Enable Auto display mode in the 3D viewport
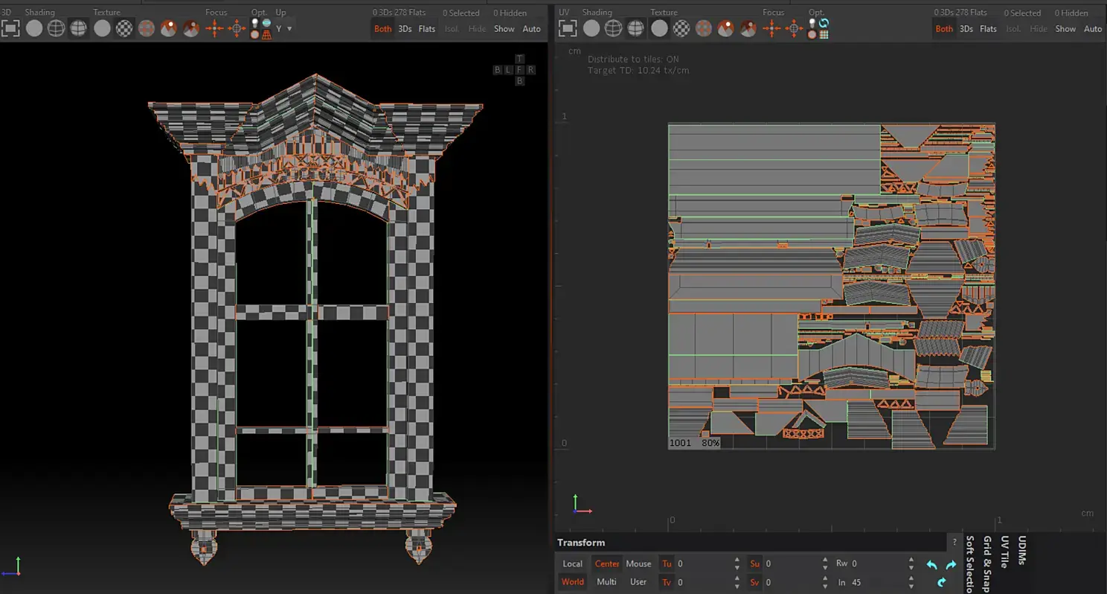Viewport: 1107px width, 594px height. [531, 29]
